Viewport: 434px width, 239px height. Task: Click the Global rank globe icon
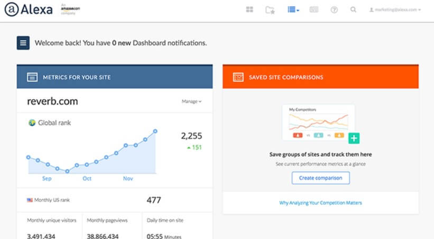coord(32,123)
